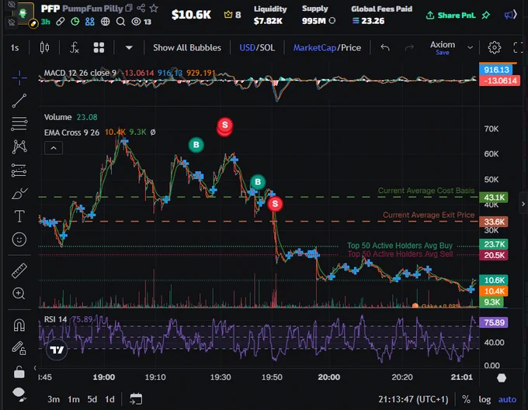Search the token with magnifier icon

point(120,22)
